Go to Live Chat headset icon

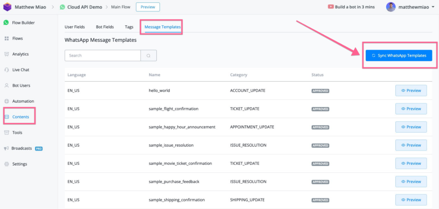click(x=6, y=70)
